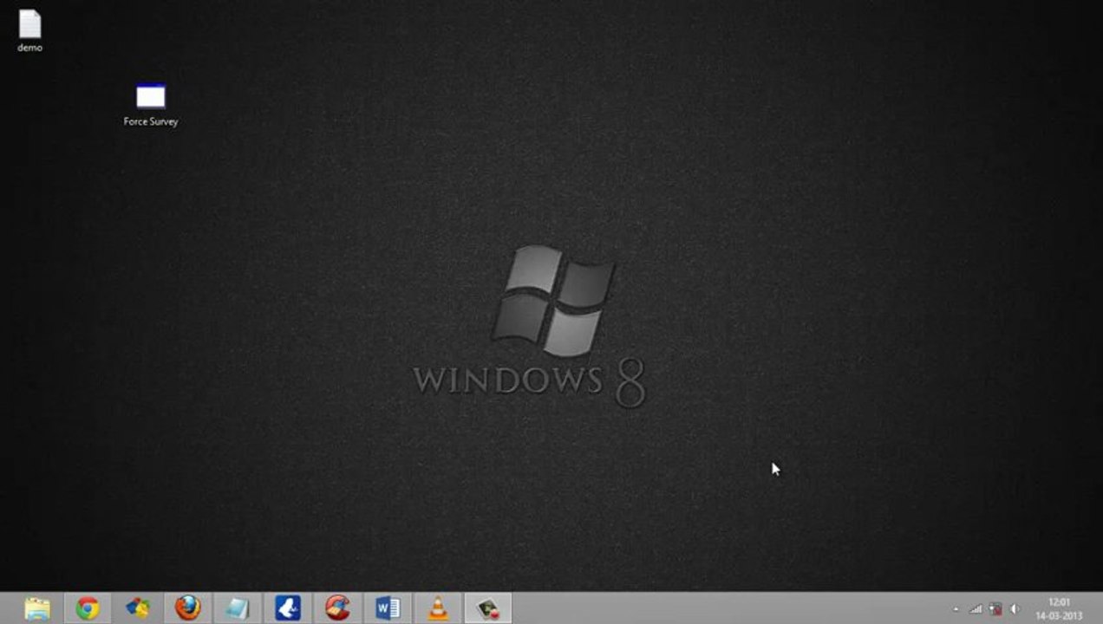Launch Mozilla Firefox from the taskbar
The width and height of the screenshot is (1103, 624).
(187, 608)
